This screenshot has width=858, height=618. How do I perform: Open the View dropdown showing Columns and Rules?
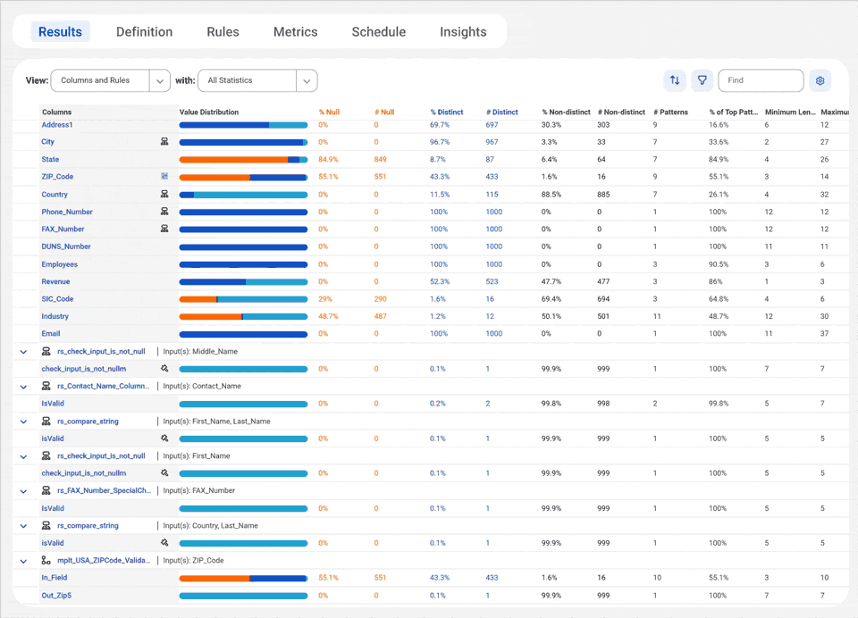pos(110,80)
